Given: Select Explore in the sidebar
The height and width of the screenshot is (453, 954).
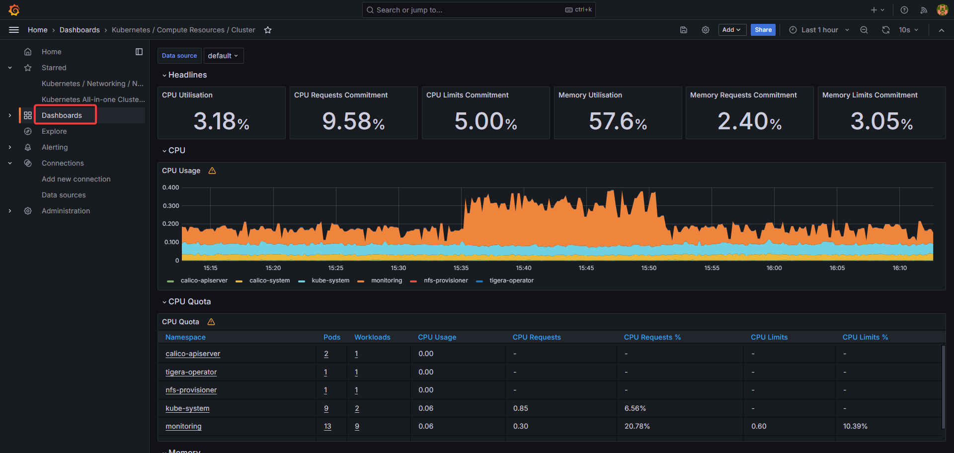Looking at the screenshot, I should [54, 131].
